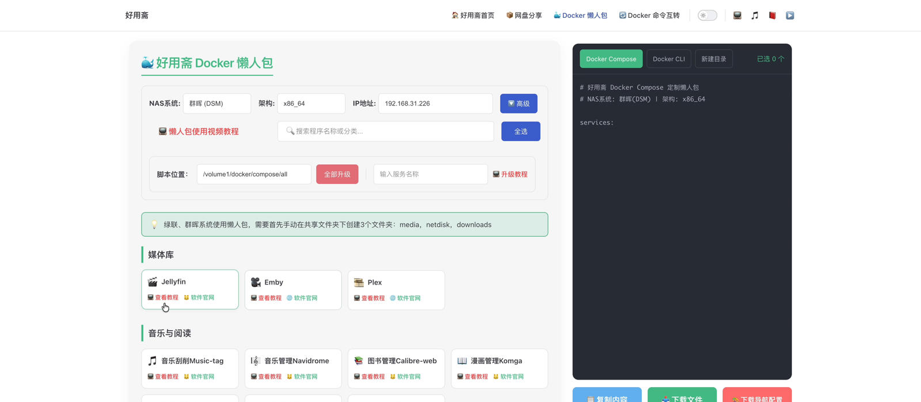Select the 图书管理Calibre-web card
This screenshot has height=402, width=921.
pyautogui.click(x=396, y=369)
